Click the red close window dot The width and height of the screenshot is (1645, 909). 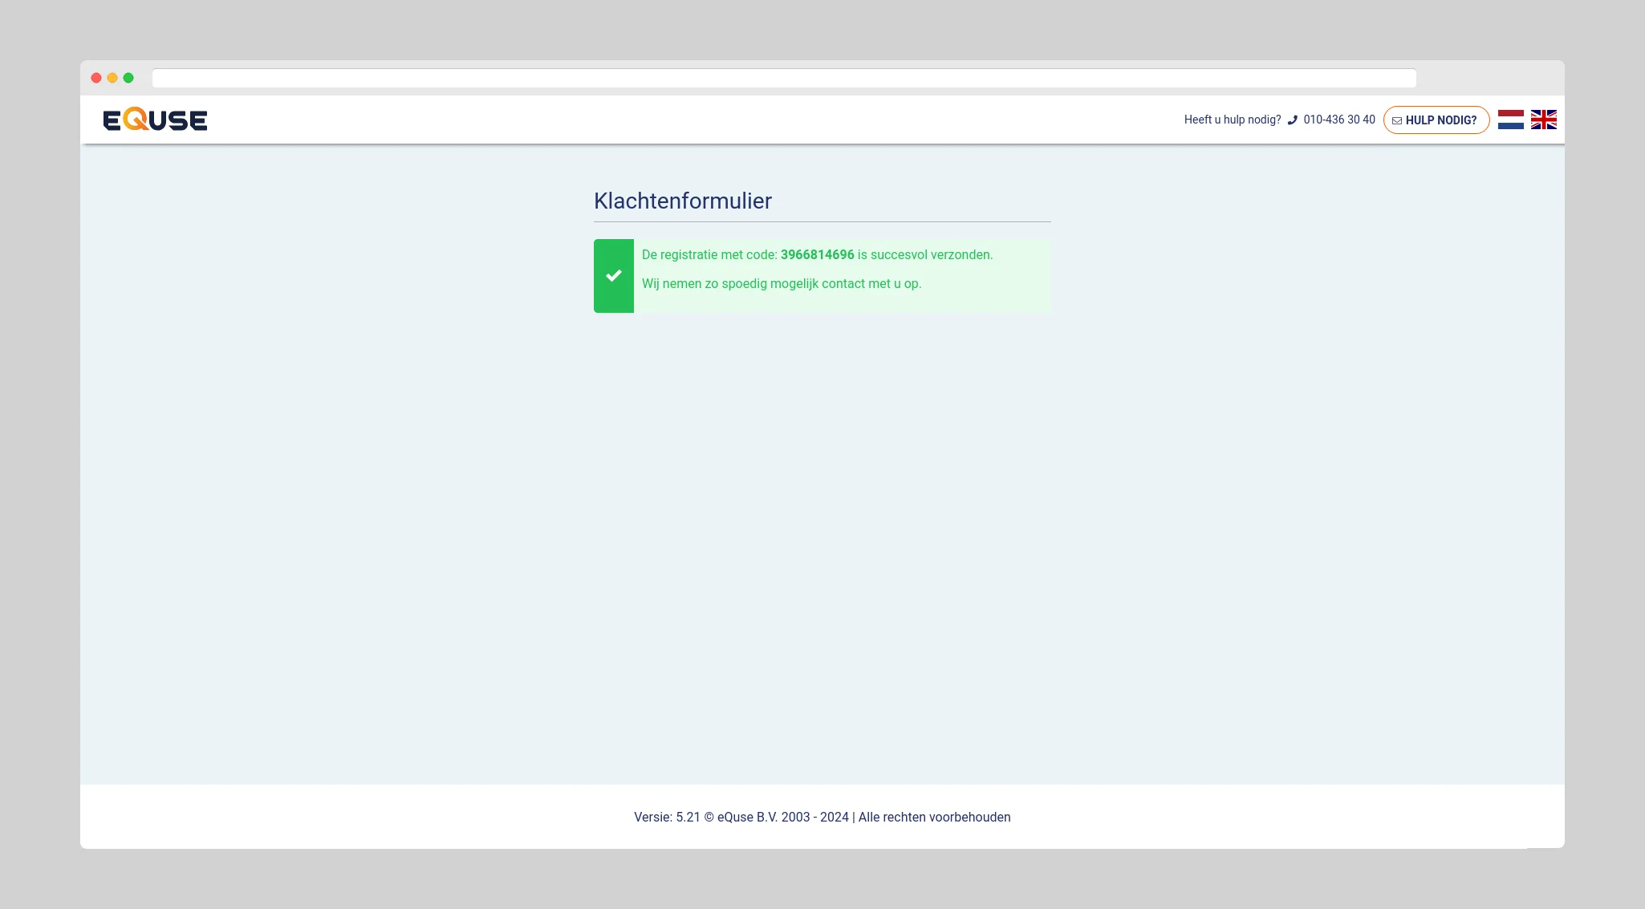coord(96,78)
